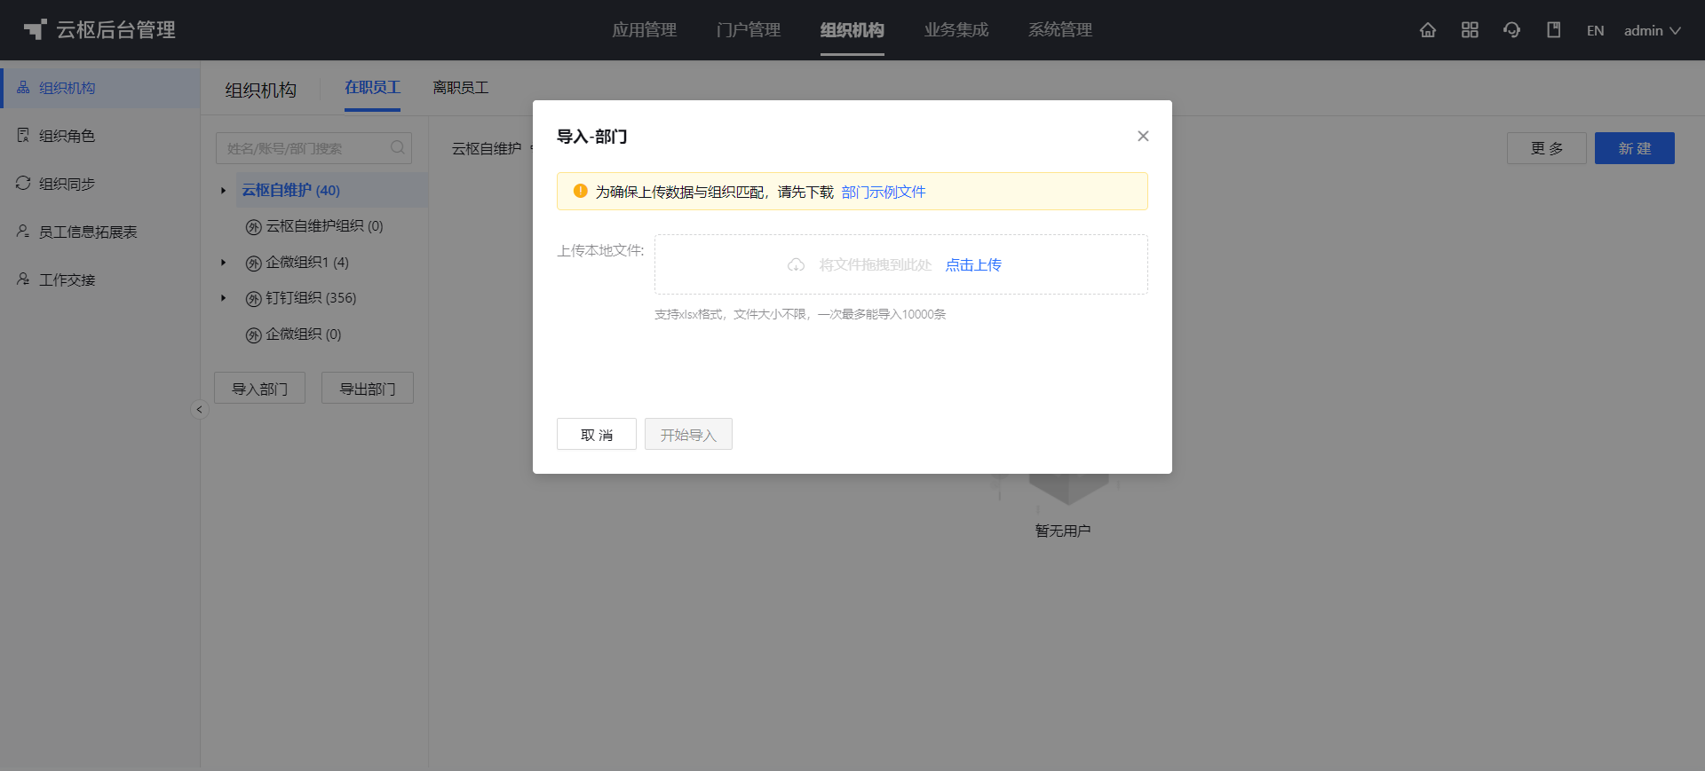Viewport: 1705px width, 771px height.
Task: Click the headset support icon
Action: tap(1511, 30)
